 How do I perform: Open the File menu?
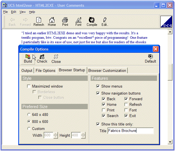click(x=5, y=12)
